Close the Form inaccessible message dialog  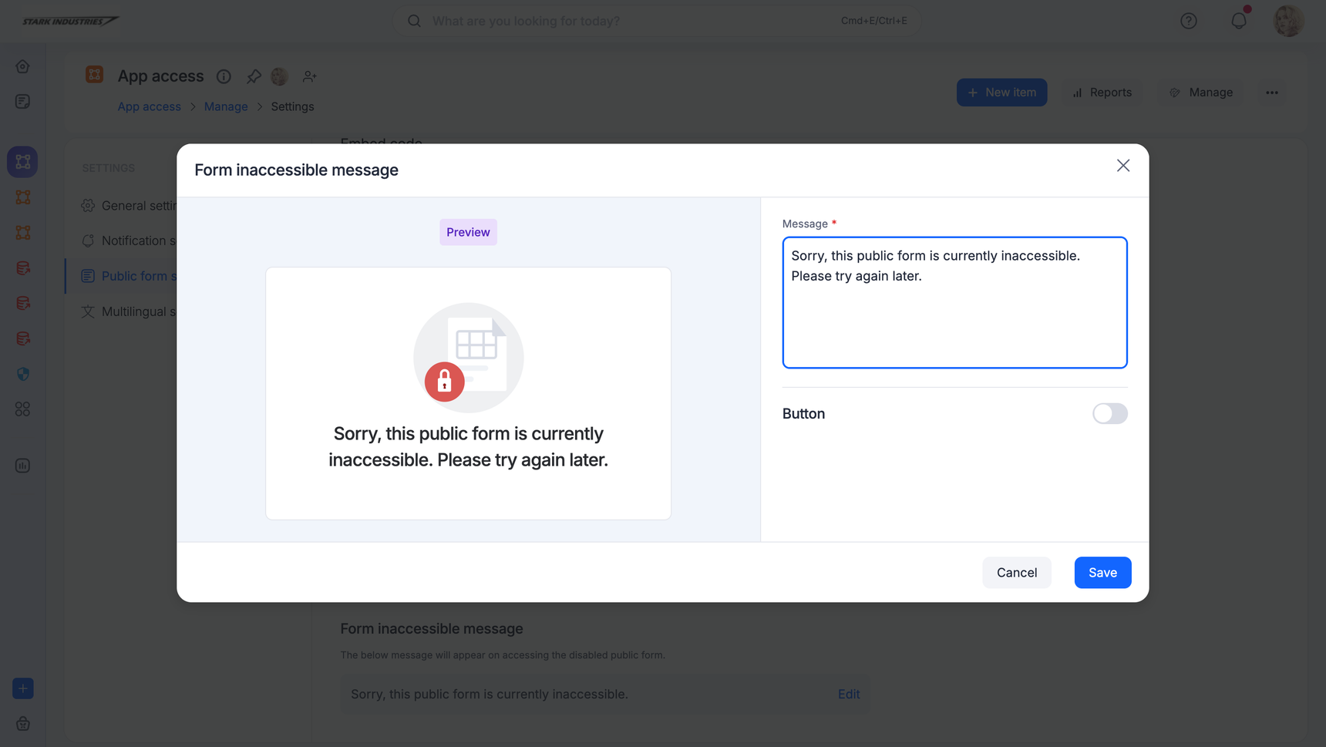[1123, 166]
